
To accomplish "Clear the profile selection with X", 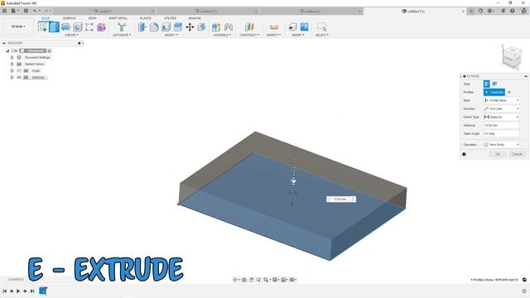I will [509, 92].
